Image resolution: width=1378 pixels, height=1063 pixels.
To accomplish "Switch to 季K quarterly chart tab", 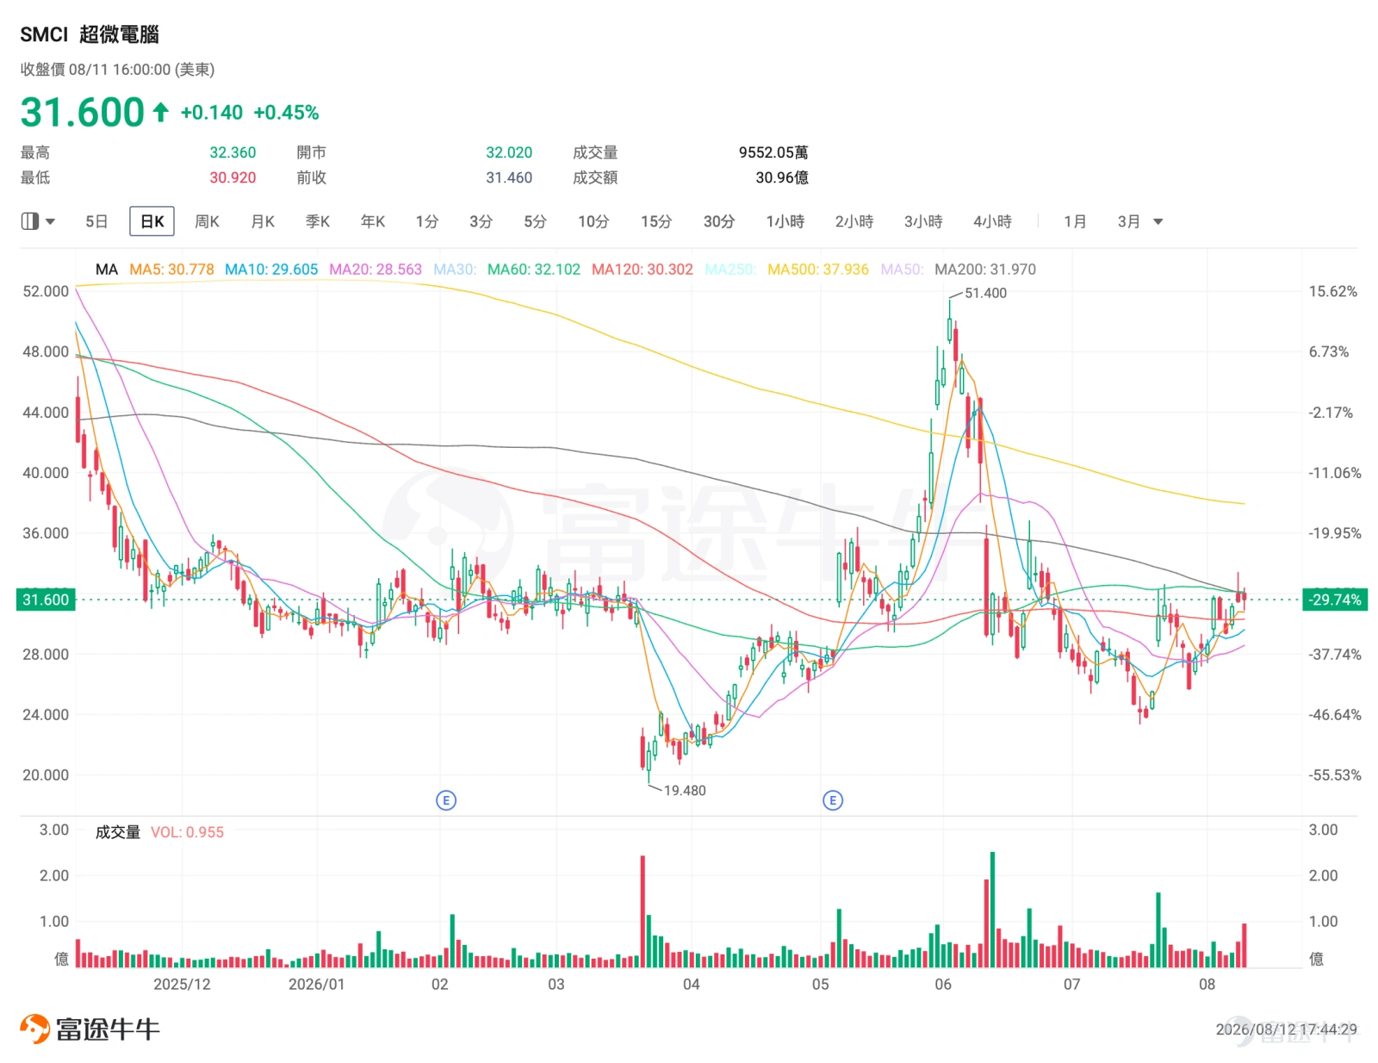I will coord(318,221).
